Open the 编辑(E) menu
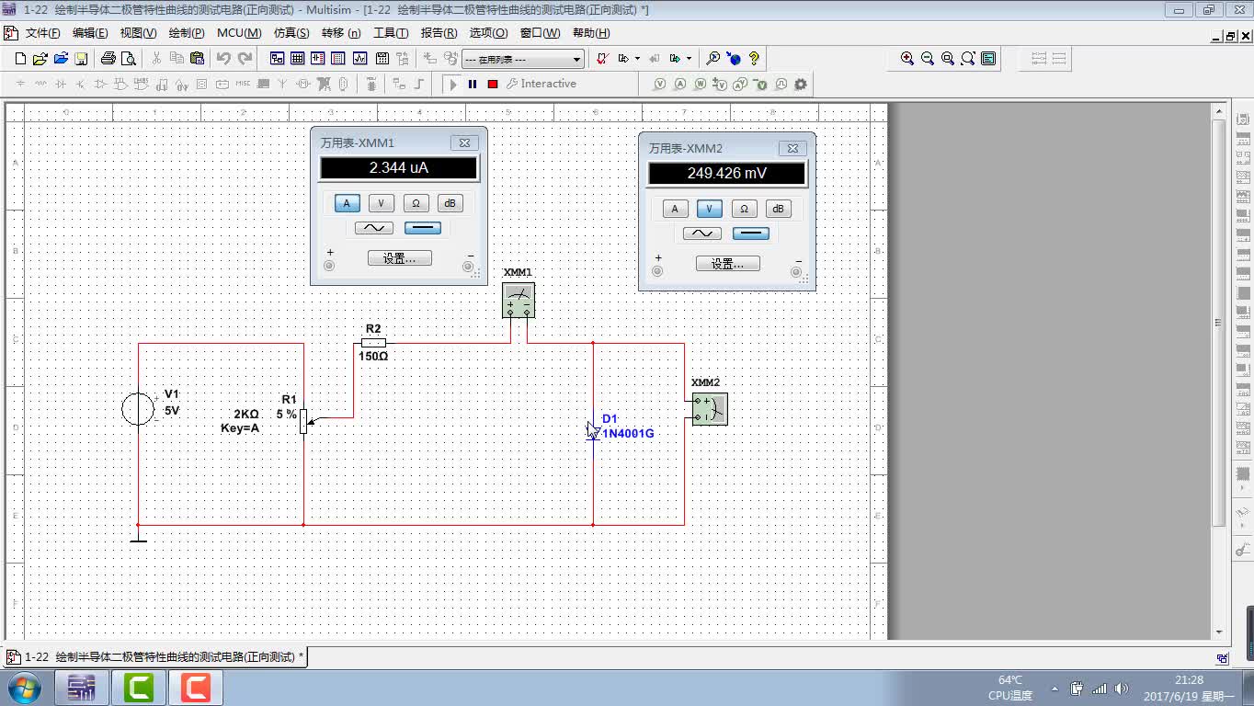The width and height of the screenshot is (1254, 706). 90,33
